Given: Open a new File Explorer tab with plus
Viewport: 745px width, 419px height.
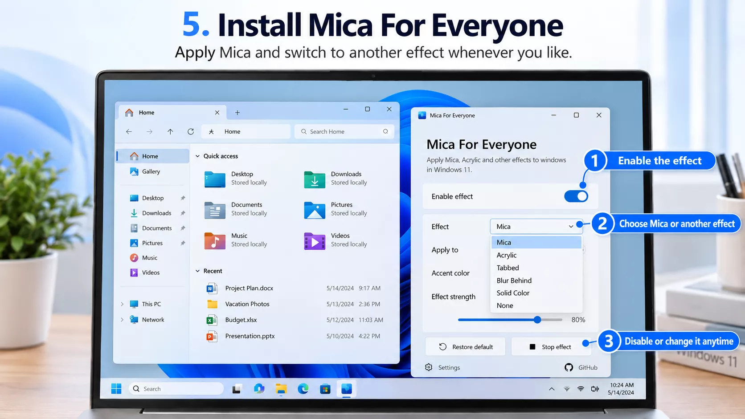Looking at the screenshot, I should pos(237,113).
